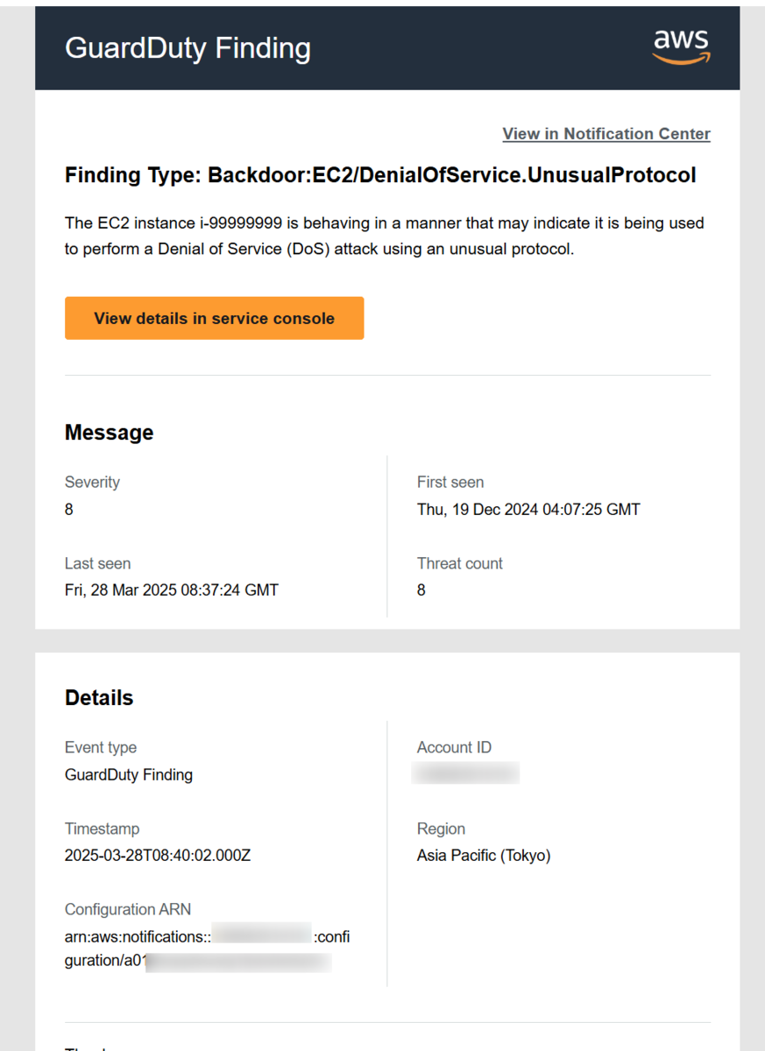The height and width of the screenshot is (1051, 765).
Task: Select the Last seen date value
Action: pos(172,590)
